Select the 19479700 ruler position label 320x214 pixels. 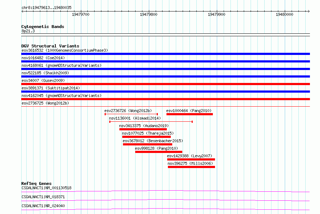(81, 14)
